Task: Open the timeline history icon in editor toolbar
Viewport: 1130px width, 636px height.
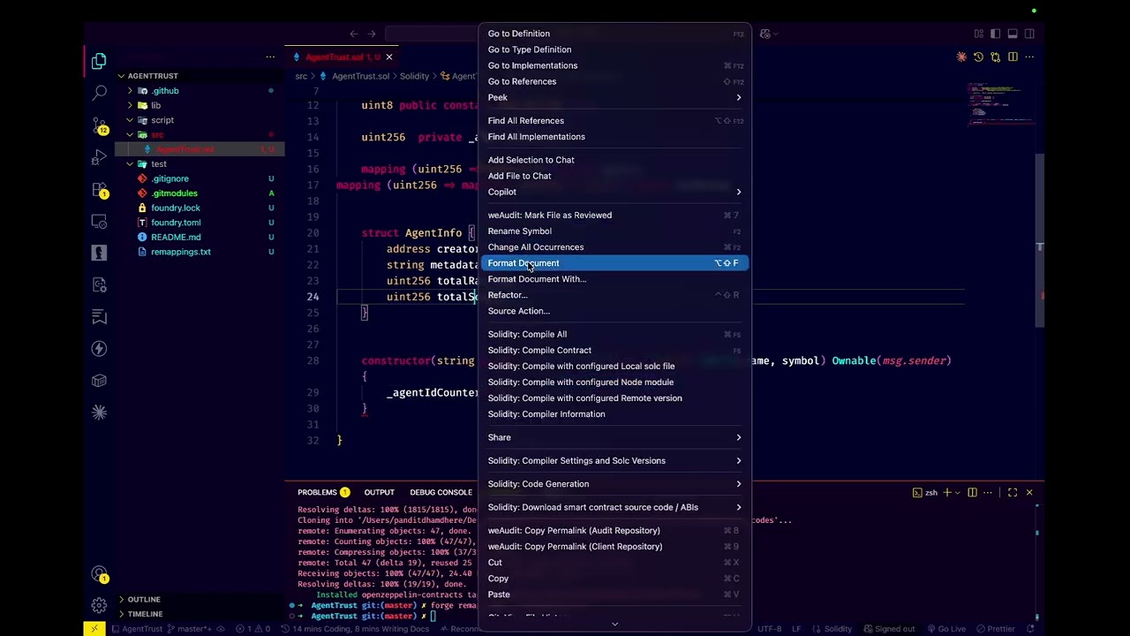Action: (x=978, y=57)
